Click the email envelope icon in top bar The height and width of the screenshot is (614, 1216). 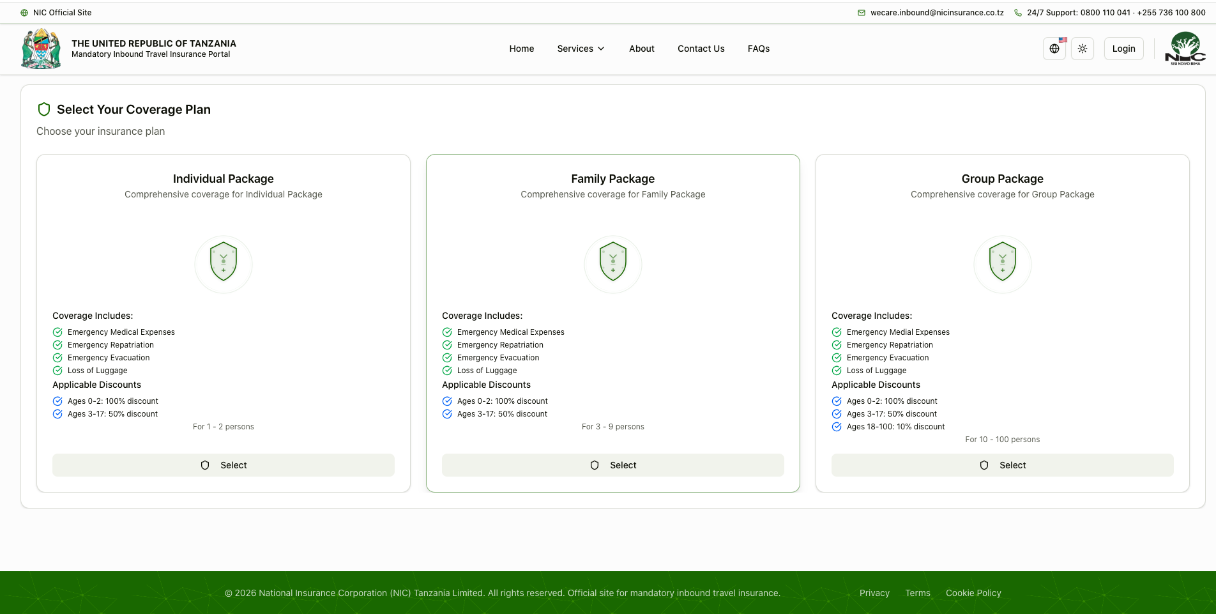[x=862, y=13]
